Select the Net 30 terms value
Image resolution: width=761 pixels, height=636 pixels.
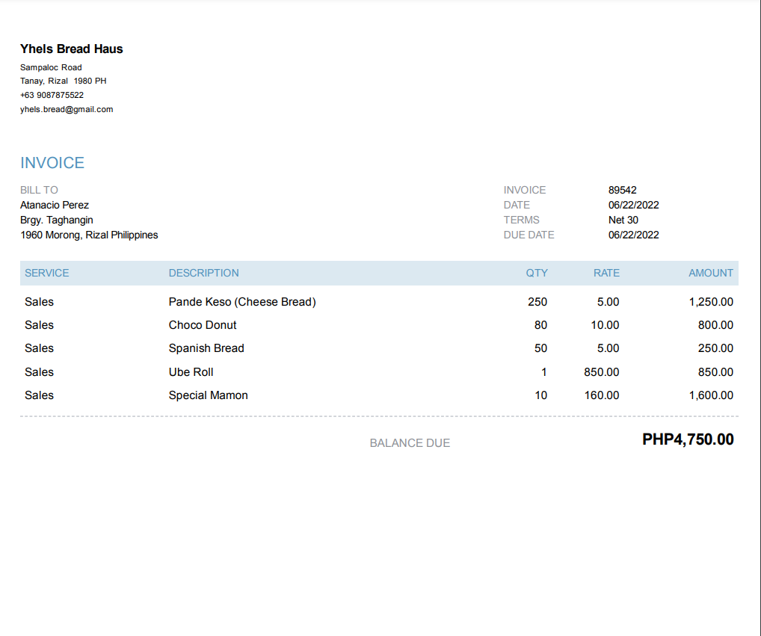623,220
